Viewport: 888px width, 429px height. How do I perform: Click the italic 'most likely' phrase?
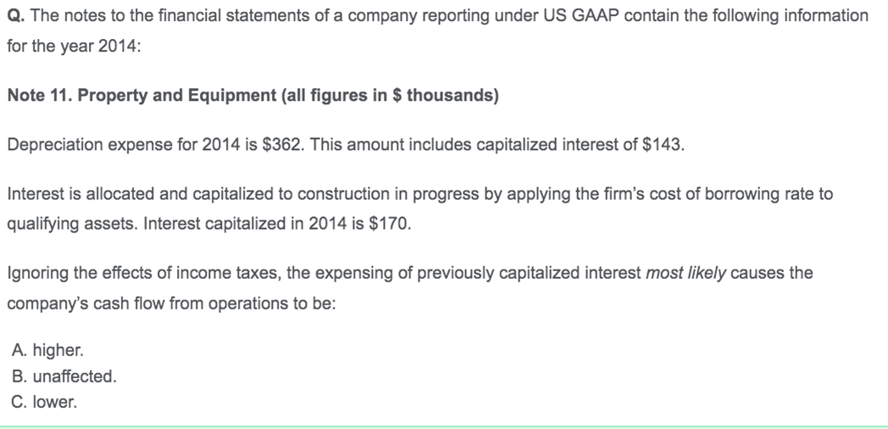pos(685,273)
